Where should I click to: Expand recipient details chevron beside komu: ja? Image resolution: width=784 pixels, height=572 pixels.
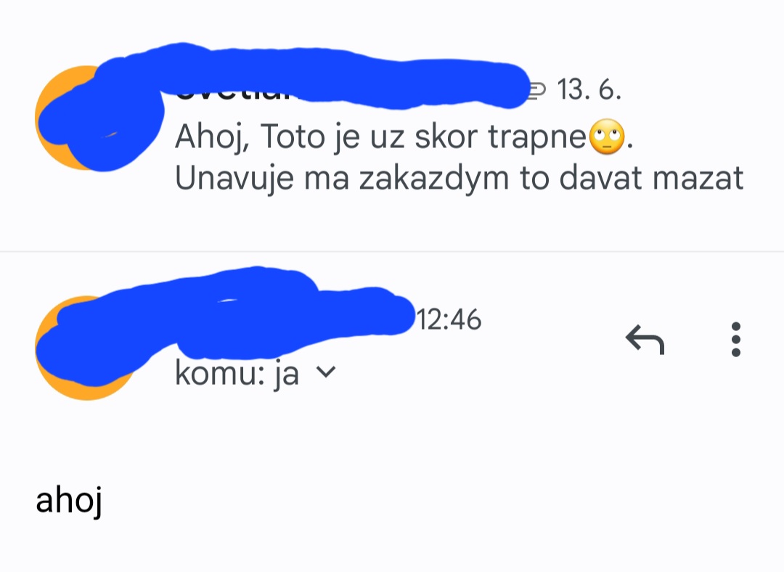click(x=326, y=372)
